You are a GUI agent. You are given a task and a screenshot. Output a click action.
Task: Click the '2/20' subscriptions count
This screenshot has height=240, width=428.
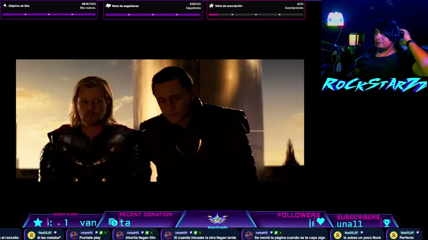click(300, 4)
